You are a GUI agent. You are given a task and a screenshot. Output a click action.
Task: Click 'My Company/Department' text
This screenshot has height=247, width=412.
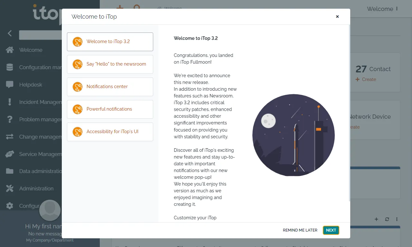(50, 240)
